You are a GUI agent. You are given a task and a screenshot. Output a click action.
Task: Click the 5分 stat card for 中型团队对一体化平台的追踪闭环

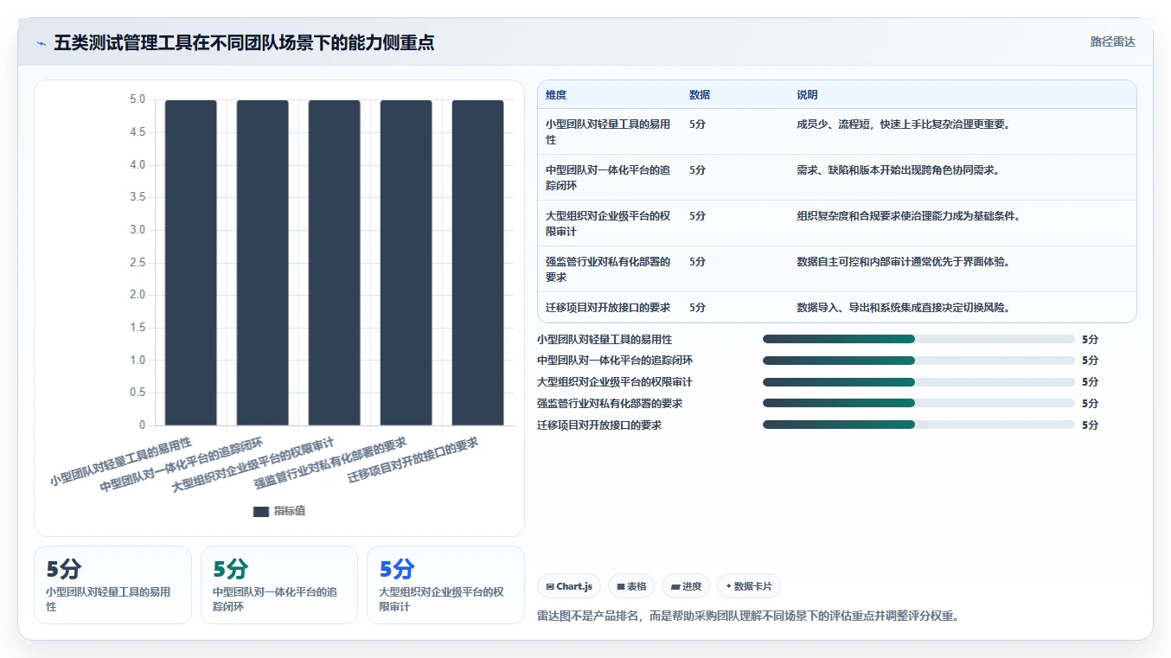(279, 585)
